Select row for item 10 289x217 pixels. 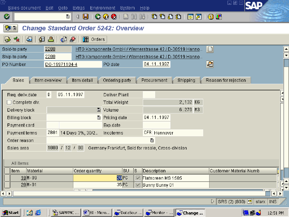[7, 178]
